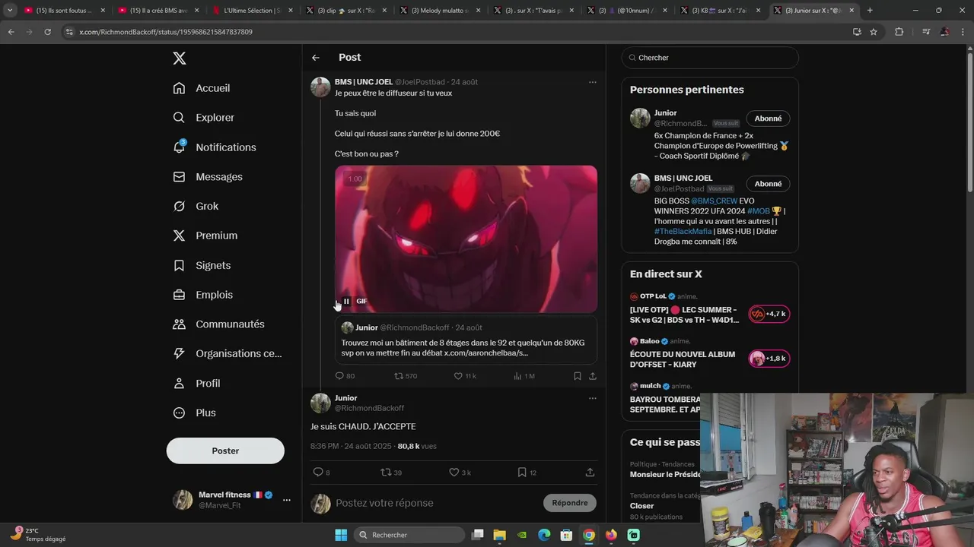Click the Emplois briefcase icon
This screenshot has height=547, width=974.
(x=179, y=295)
